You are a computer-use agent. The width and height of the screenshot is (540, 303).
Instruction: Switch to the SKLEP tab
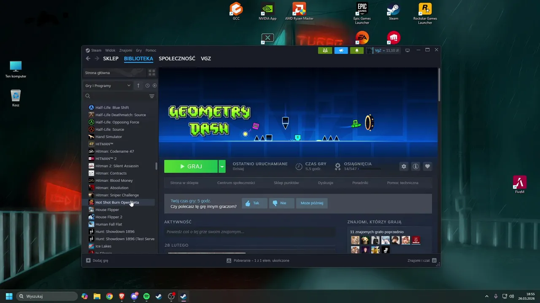click(x=111, y=58)
